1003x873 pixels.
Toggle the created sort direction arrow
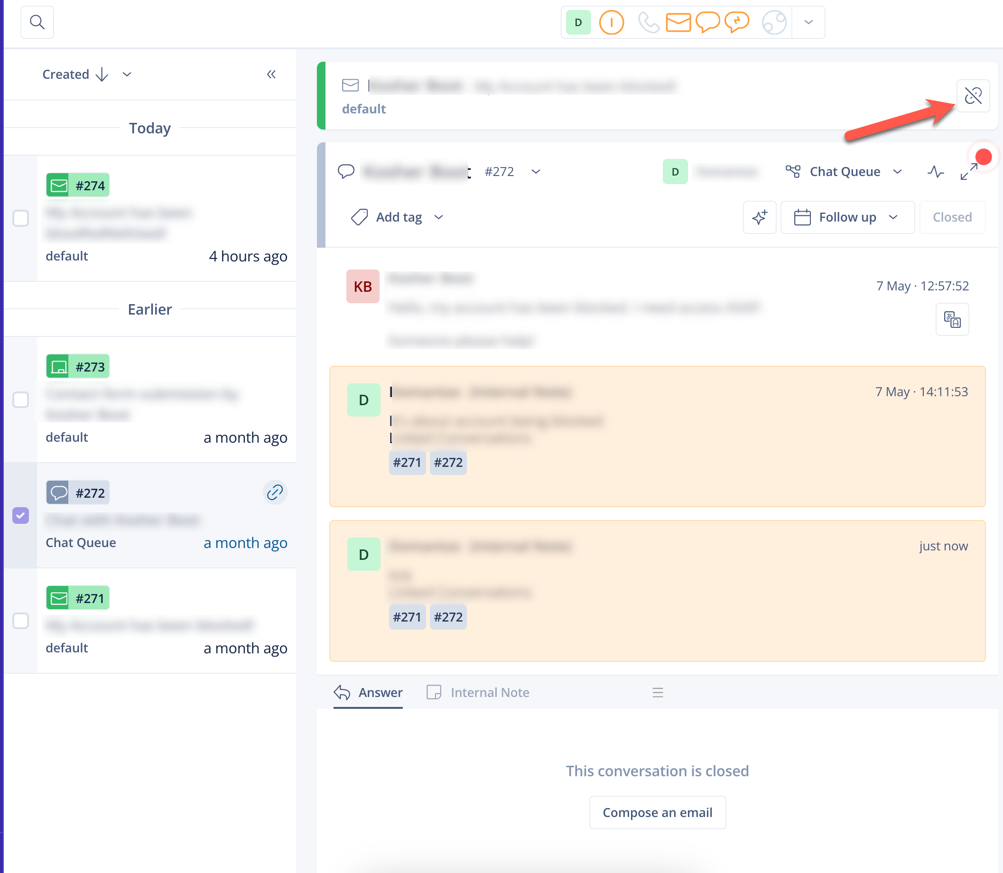102,74
